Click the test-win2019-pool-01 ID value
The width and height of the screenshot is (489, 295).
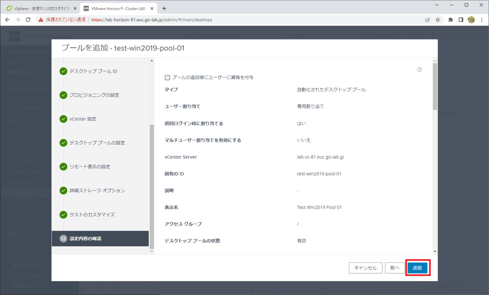pyautogui.click(x=319, y=174)
